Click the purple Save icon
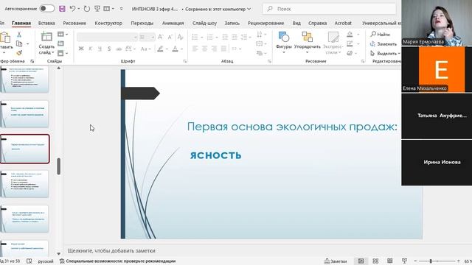The height and width of the screenshot is (265, 472). [x=62, y=9]
